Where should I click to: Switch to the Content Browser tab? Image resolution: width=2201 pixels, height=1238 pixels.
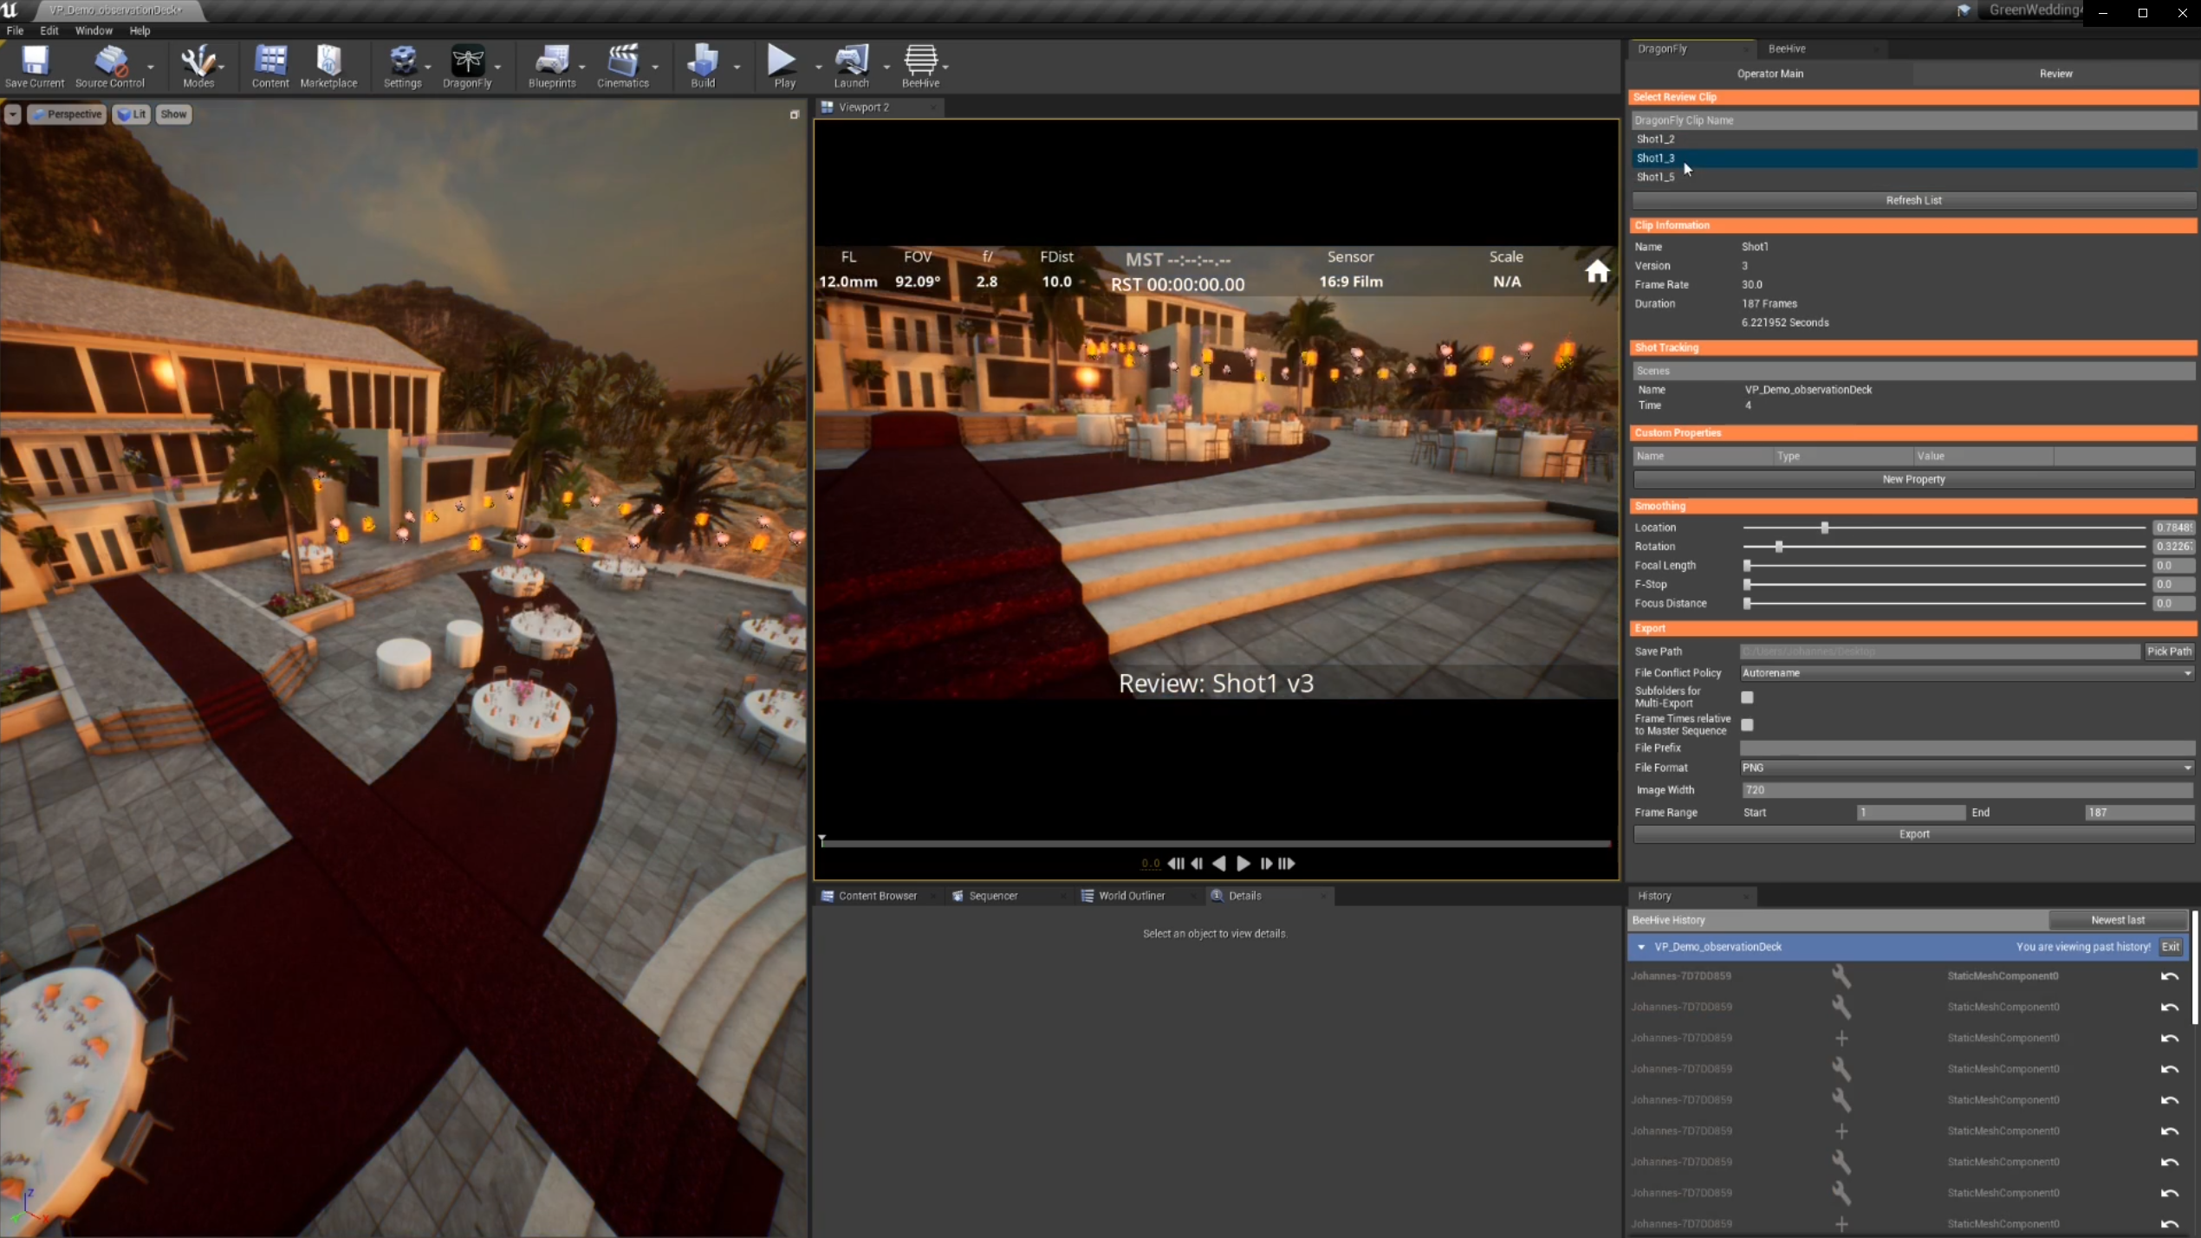pyautogui.click(x=877, y=896)
